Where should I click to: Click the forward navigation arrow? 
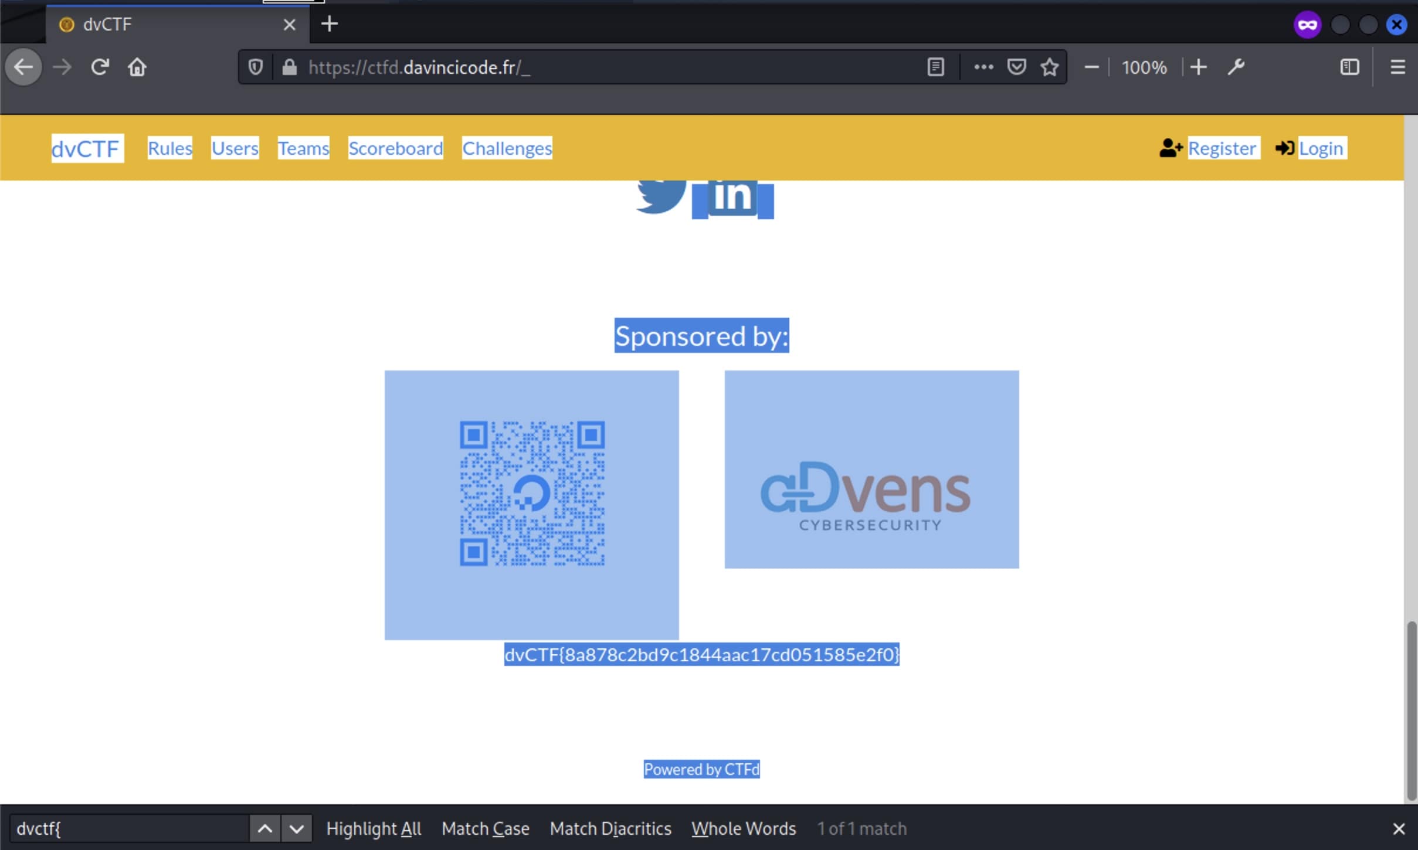click(x=62, y=67)
